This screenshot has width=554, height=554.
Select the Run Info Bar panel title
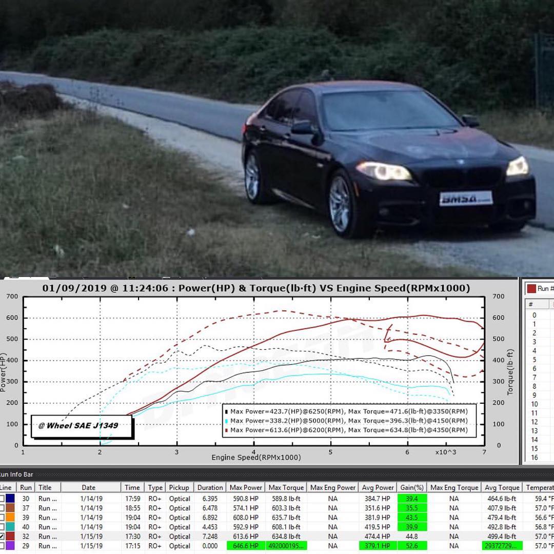pyautogui.click(x=16, y=474)
